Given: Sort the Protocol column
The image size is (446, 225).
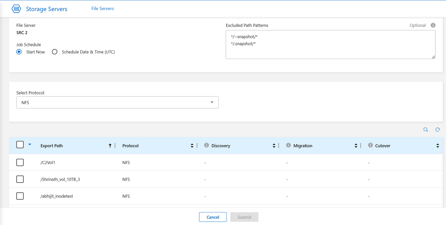Looking at the screenshot, I should (x=192, y=146).
